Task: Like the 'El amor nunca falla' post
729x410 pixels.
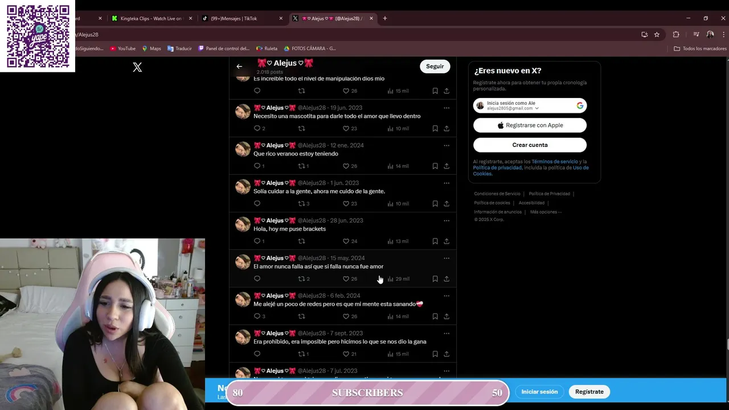Action: [x=346, y=279]
